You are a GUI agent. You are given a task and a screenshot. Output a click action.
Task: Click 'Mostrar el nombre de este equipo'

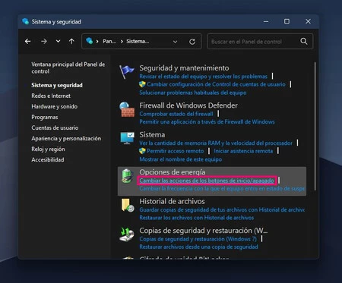(x=181, y=159)
